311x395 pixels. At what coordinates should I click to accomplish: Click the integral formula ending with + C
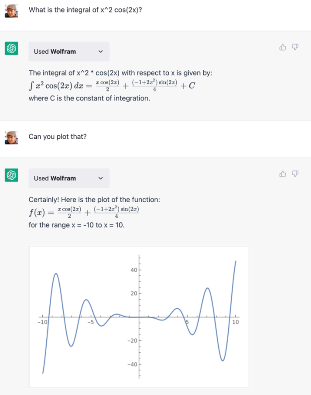(x=111, y=86)
